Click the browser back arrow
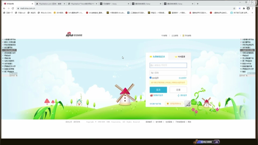Screen dimensions: 258x145 tap(4, 8)
